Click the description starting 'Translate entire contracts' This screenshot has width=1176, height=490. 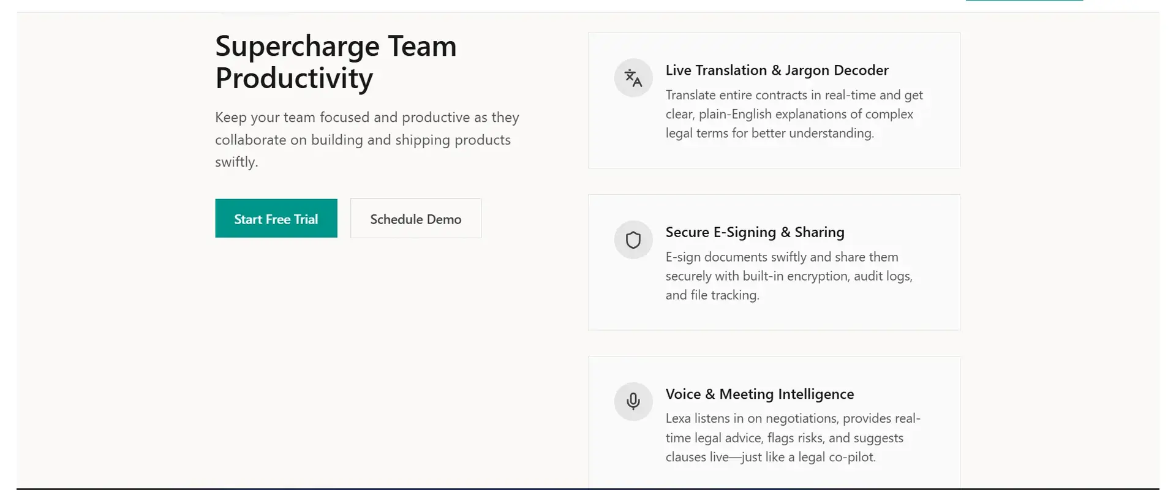[794, 114]
